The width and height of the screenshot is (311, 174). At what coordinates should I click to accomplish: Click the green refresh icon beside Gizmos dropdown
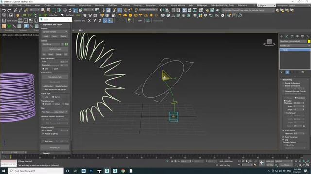coord(66,44)
